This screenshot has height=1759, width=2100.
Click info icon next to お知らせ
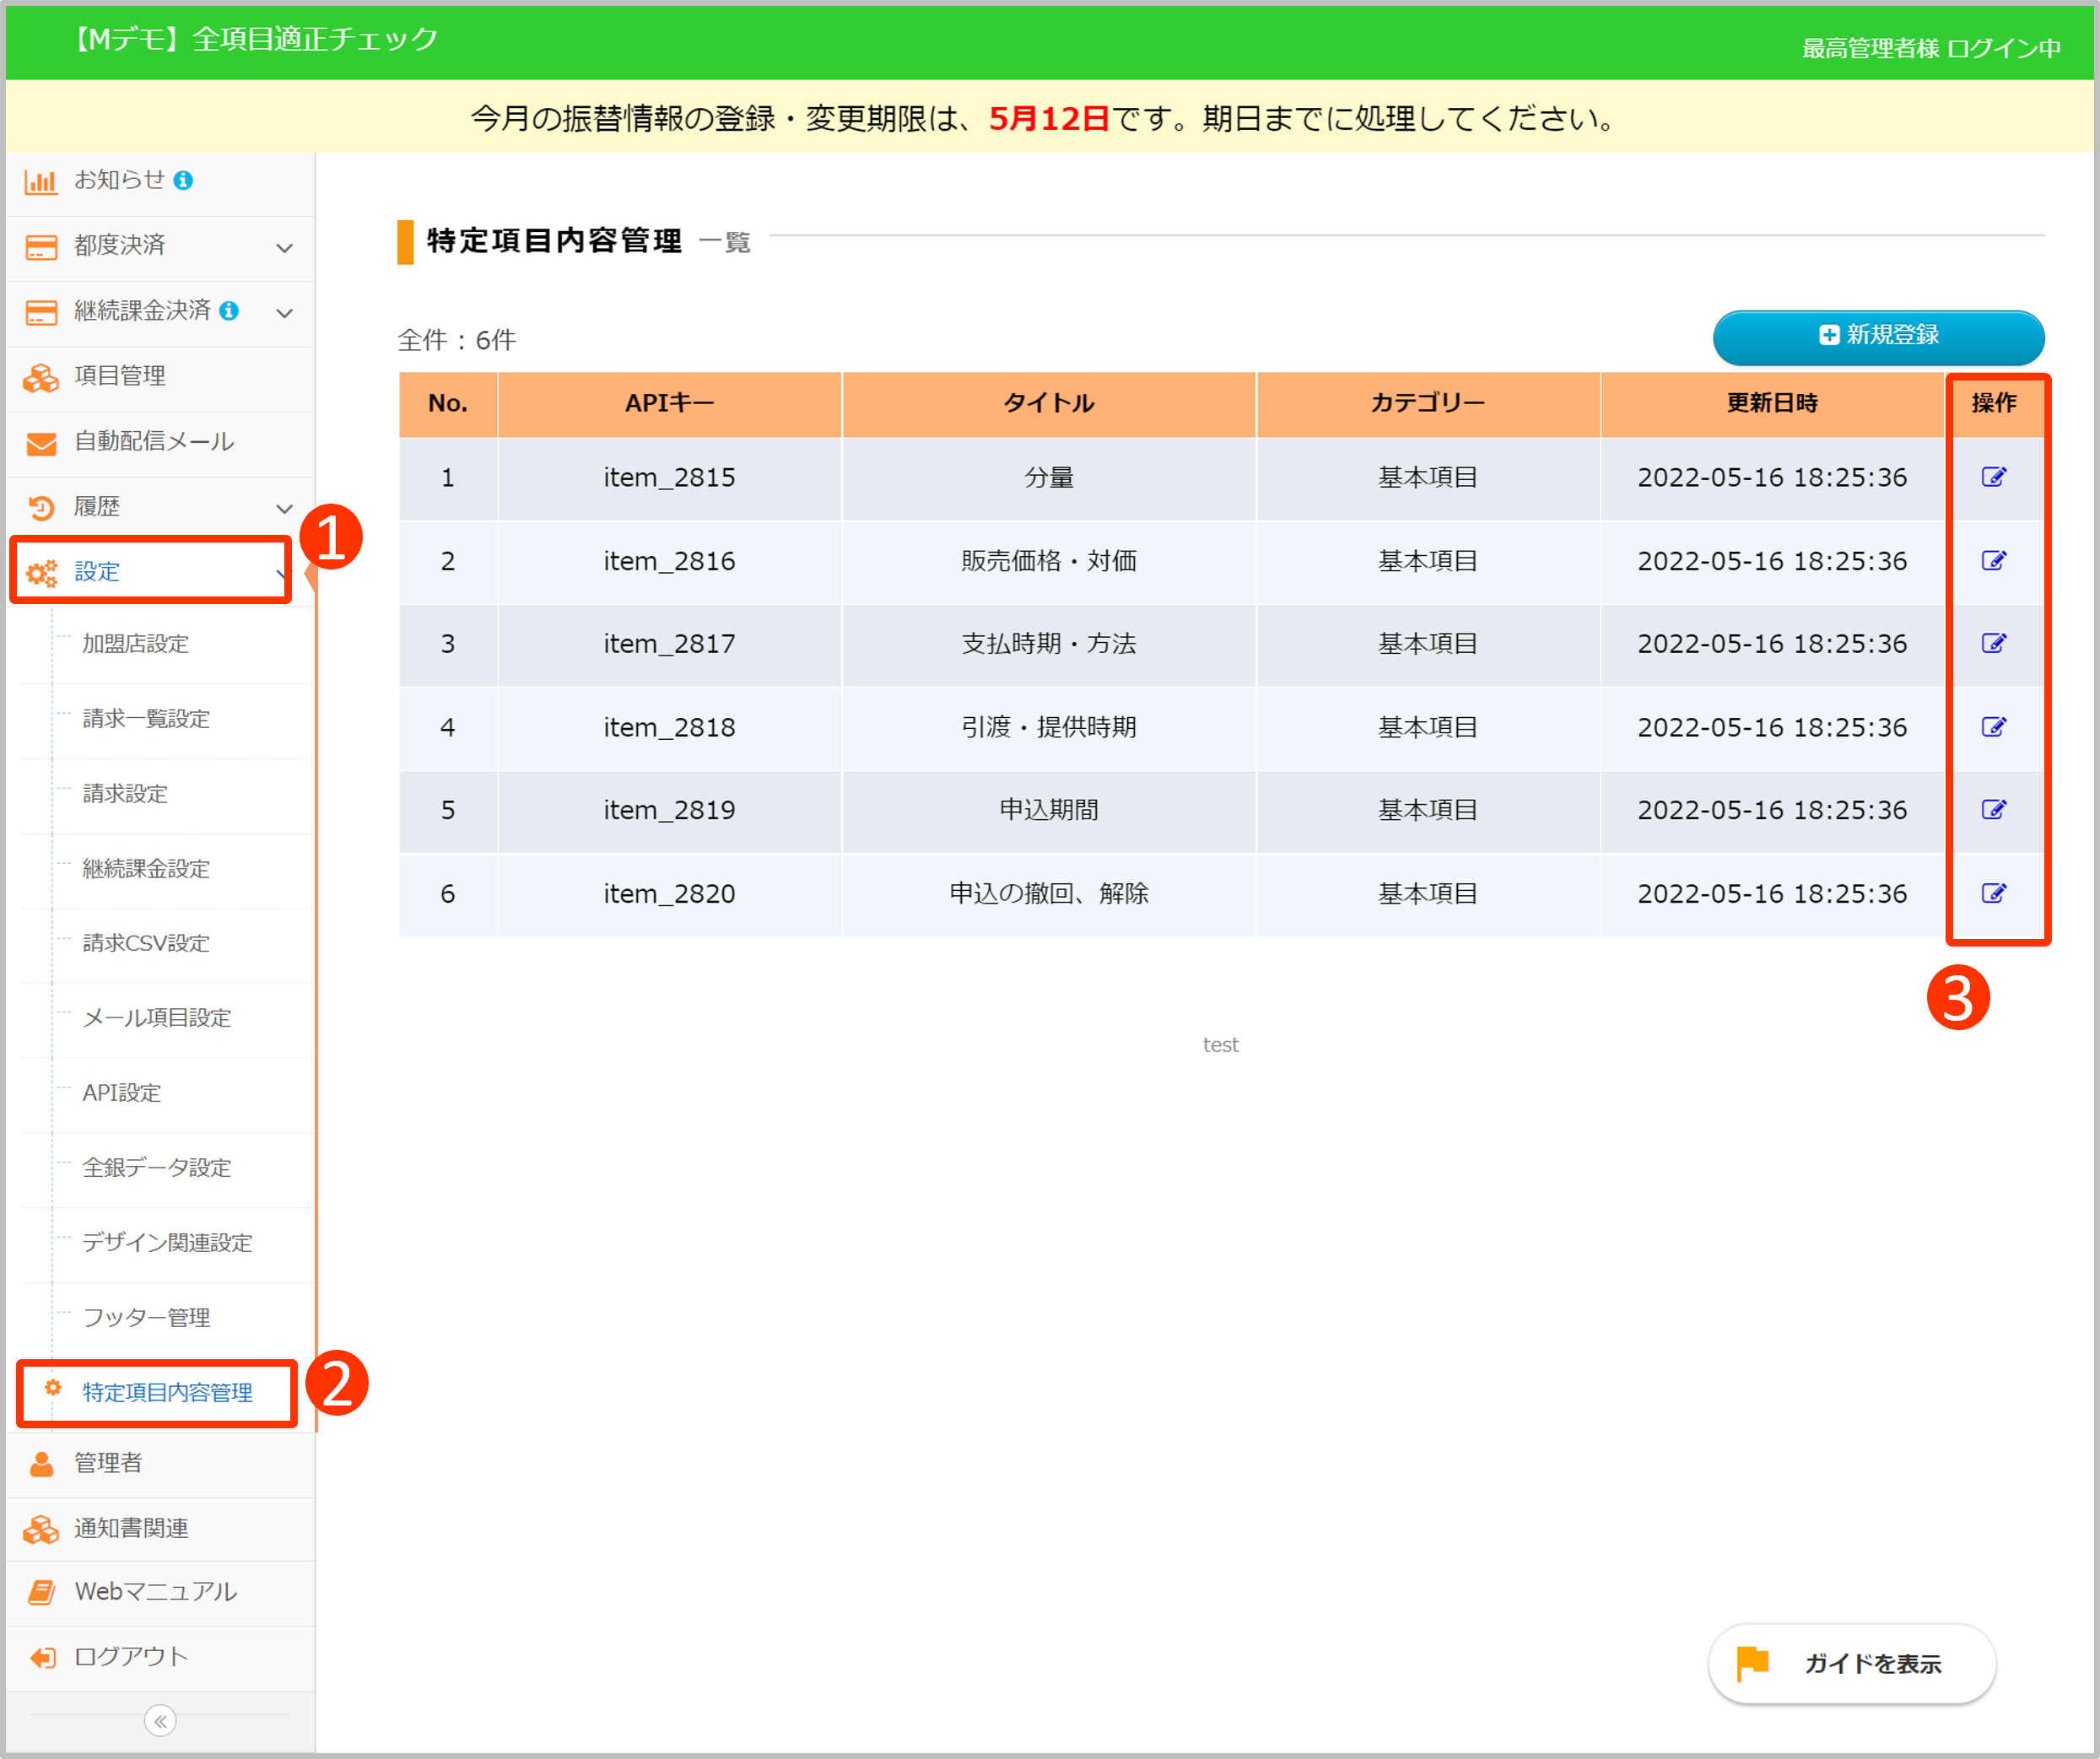pos(183,180)
